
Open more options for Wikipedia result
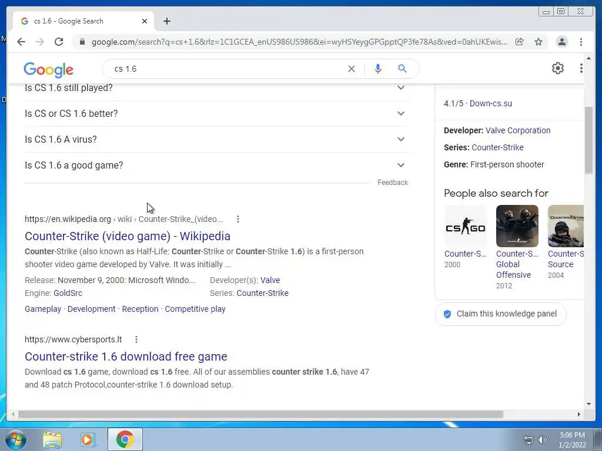(238, 219)
